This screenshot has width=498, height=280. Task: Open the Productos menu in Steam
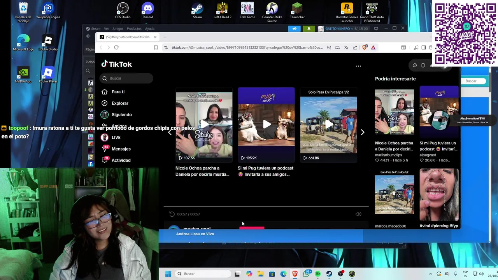coord(134,28)
